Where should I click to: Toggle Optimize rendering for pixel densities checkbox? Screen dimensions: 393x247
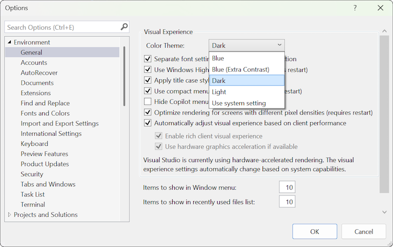[148, 112]
